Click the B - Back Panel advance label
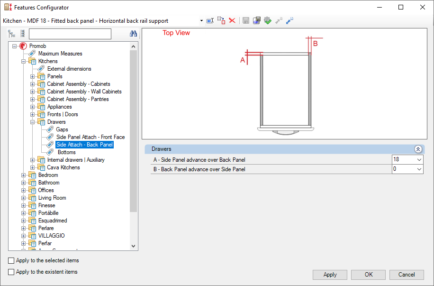 tap(199, 169)
